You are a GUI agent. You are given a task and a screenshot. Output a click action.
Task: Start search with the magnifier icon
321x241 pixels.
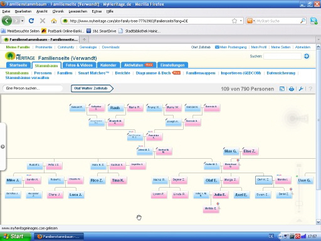(x=303, y=21)
